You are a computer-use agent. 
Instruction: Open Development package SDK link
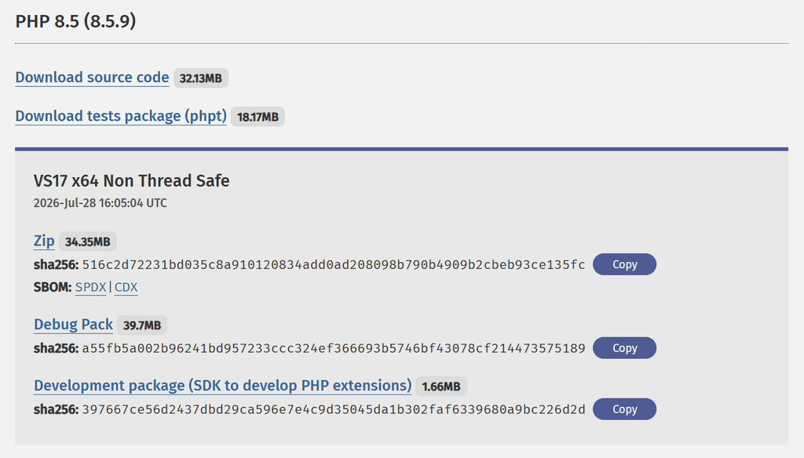tap(222, 386)
